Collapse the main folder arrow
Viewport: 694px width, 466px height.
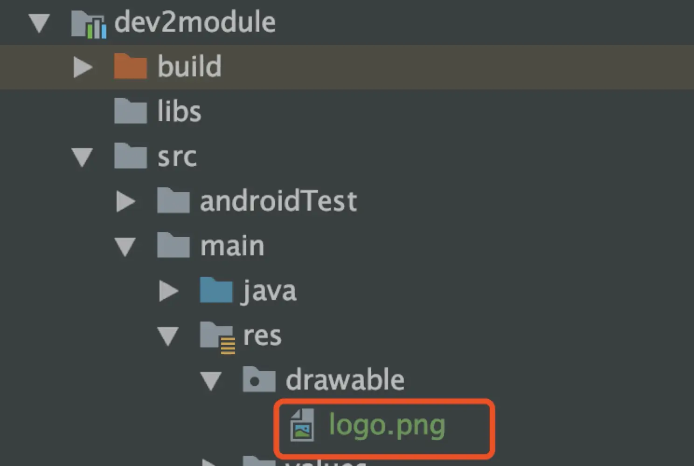(x=125, y=247)
